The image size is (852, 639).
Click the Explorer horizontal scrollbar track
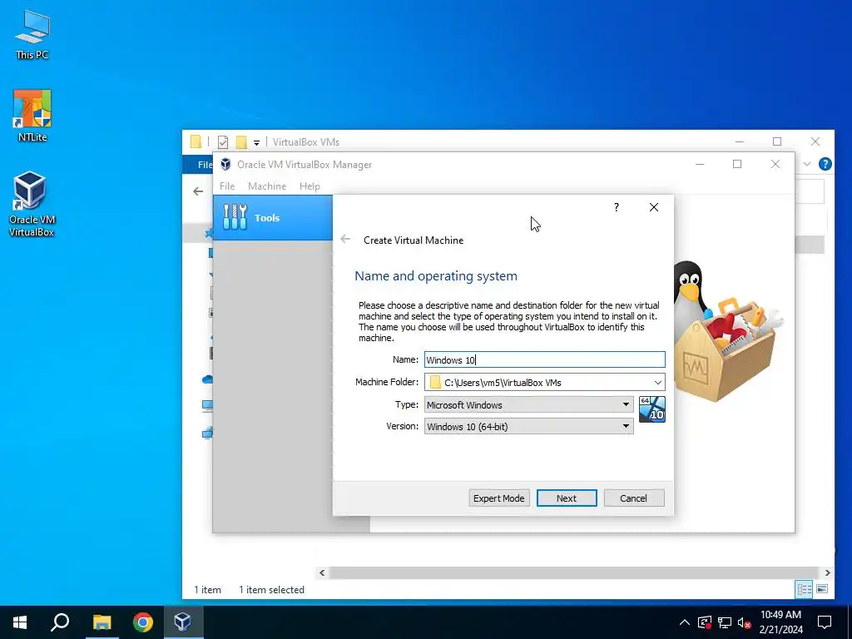pos(574,572)
